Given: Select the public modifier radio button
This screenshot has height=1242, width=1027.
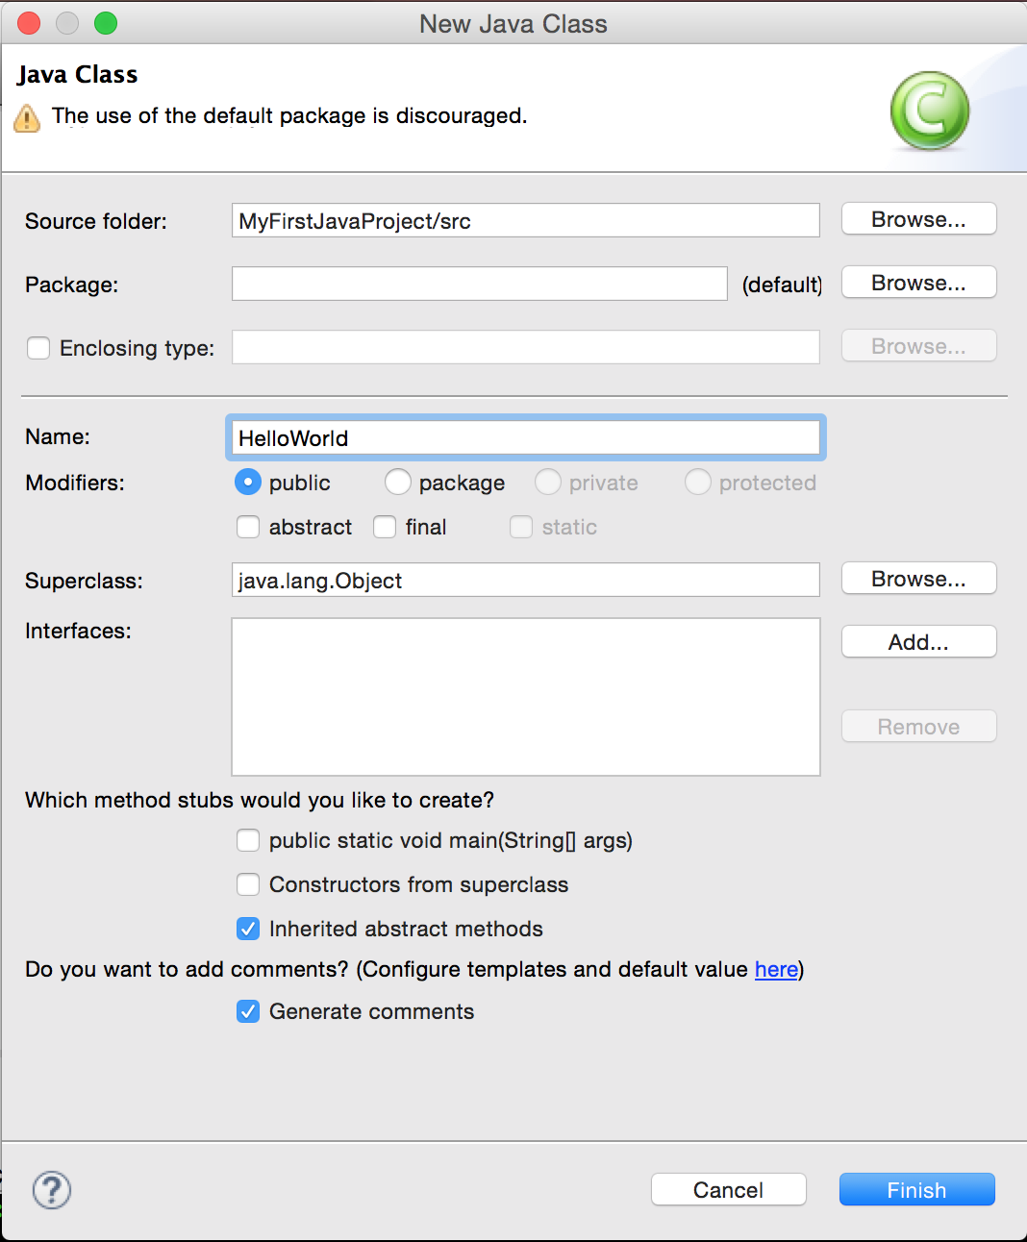Looking at the screenshot, I should 248,482.
